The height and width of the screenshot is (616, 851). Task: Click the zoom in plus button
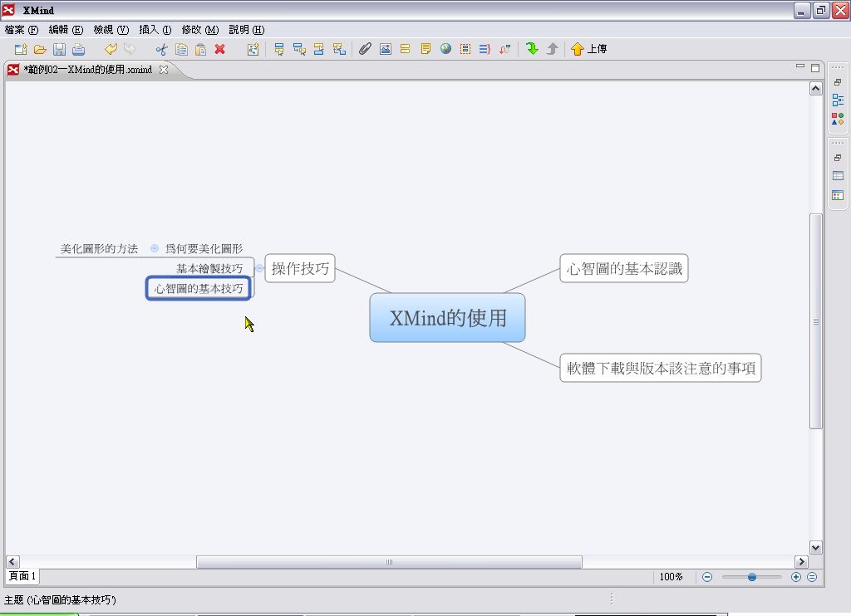(796, 577)
